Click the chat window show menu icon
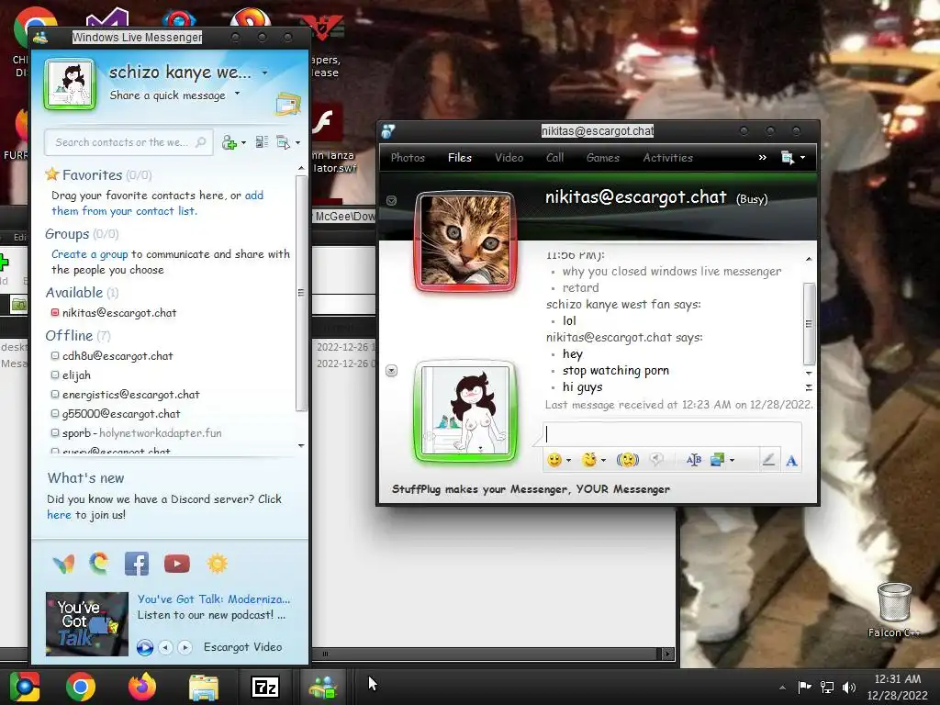 click(788, 158)
